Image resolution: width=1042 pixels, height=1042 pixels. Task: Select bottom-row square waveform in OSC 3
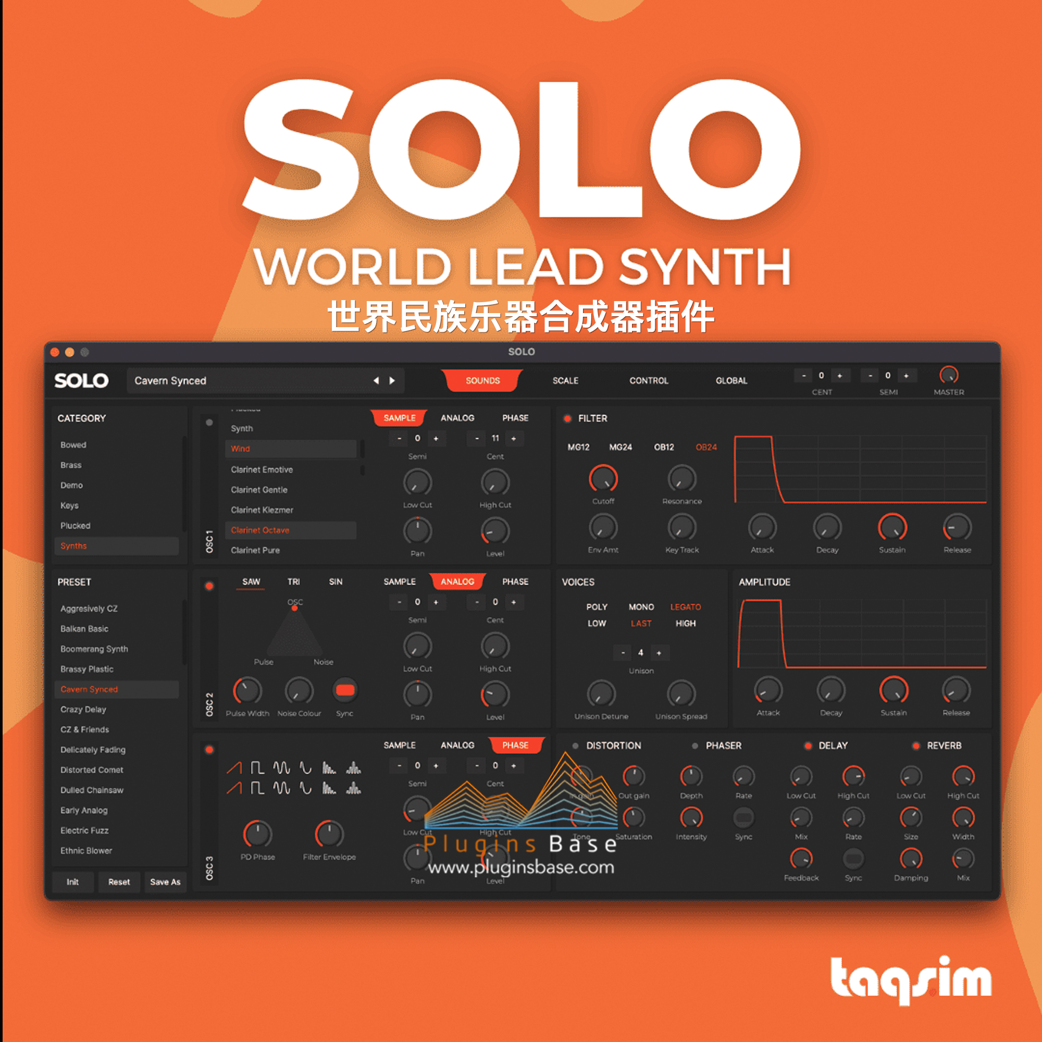[258, 788]
